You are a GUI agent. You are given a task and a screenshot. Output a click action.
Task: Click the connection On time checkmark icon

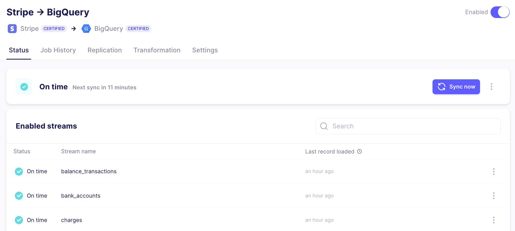tap(24, 87)
